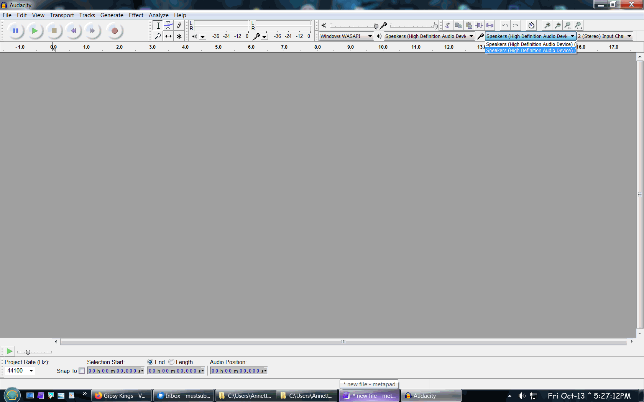
Task: Pick the highlighted Speakers device list option
Action: [x=530, y=51]
